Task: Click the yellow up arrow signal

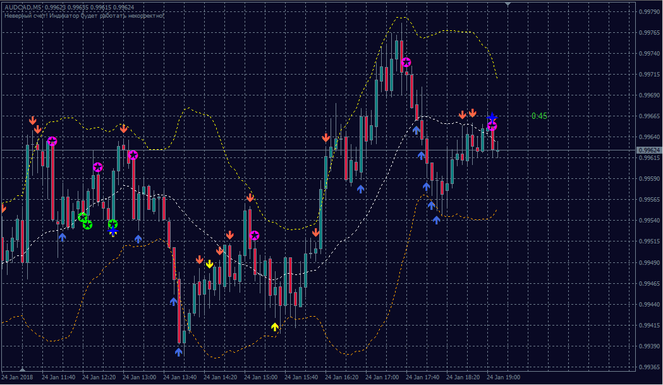Action: point(275,326)
